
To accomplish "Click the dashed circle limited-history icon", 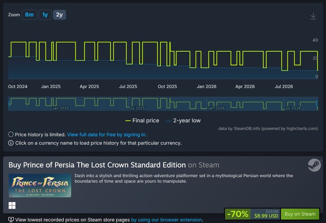I will [11, 135].
